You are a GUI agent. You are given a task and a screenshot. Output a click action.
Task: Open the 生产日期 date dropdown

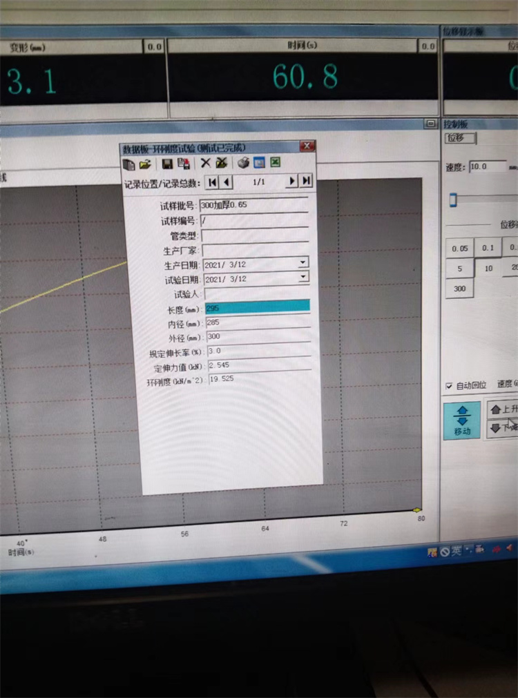(x=303, y=262)
